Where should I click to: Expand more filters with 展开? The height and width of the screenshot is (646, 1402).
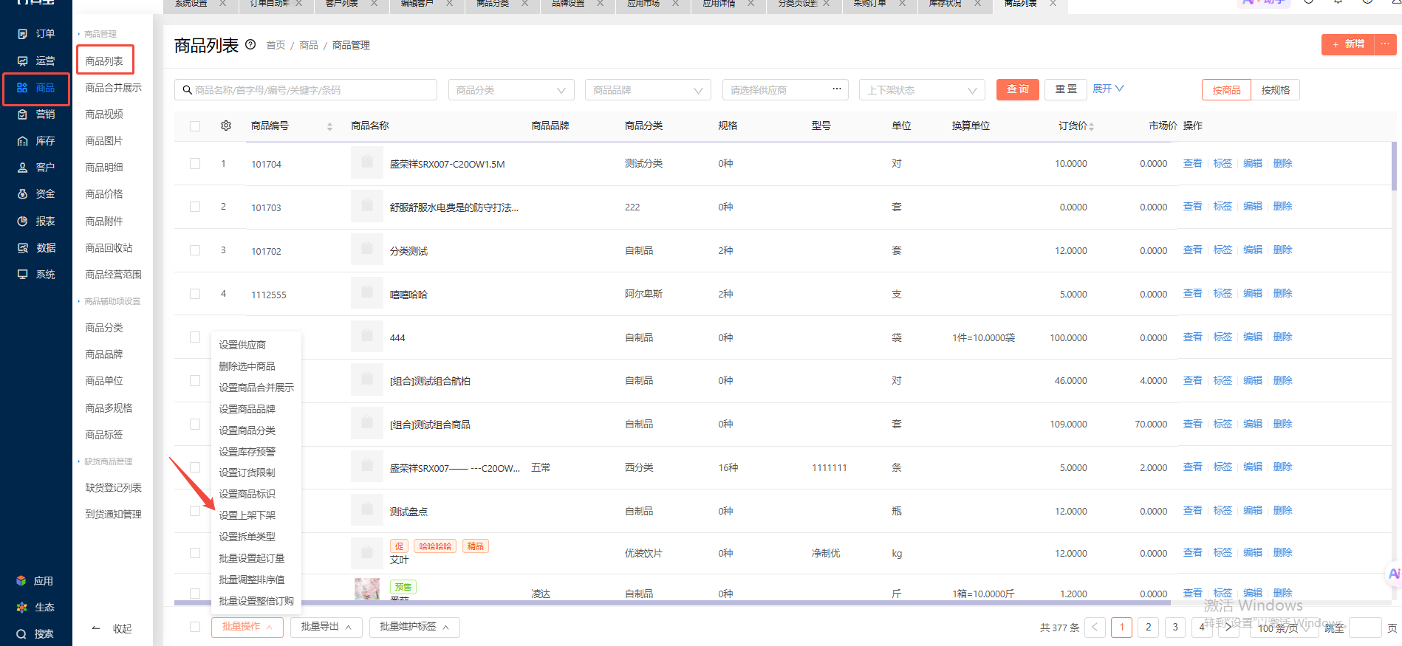(1108, 89)
